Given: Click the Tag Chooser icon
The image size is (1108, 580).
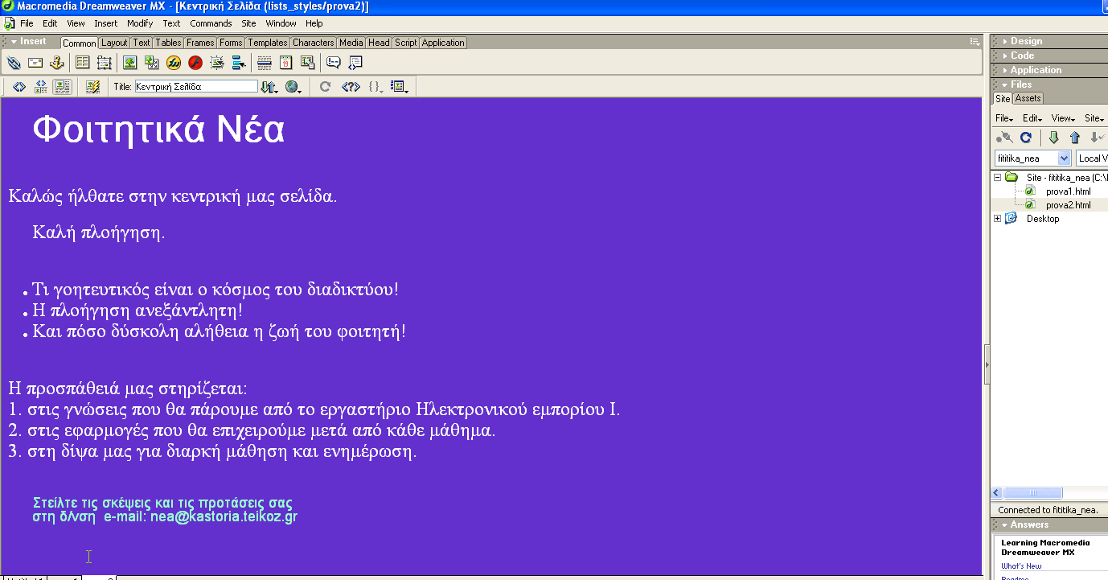Looking at the screenshot, I should tap(355, 62).
